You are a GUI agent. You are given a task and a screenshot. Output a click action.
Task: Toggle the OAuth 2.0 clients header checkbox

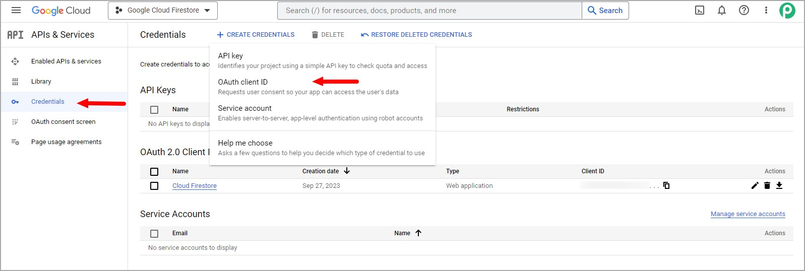tap(154, 172)
